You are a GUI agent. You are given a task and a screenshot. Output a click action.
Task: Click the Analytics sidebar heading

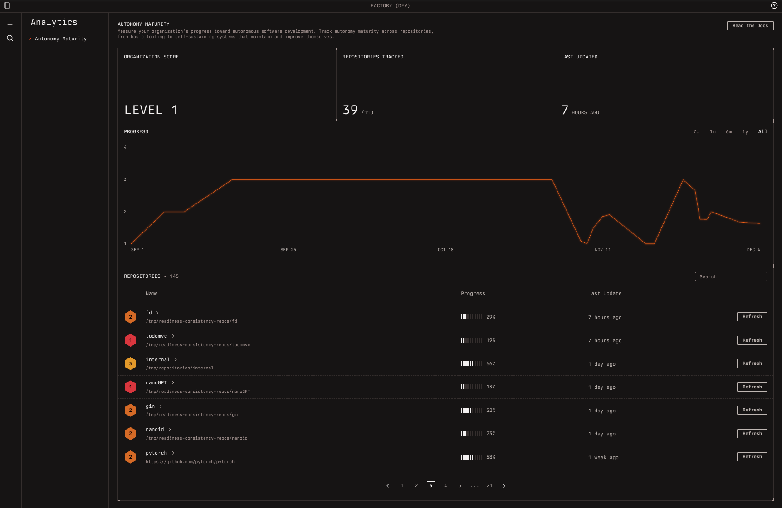tap(54, 22)
